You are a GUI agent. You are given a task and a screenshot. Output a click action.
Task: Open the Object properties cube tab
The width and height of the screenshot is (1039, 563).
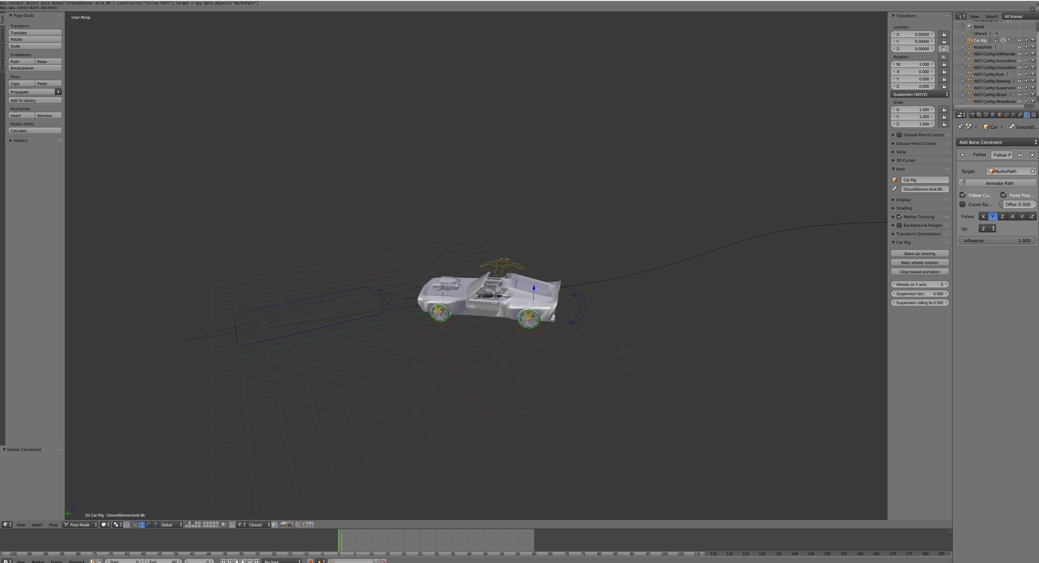(x=1000, y=115)
